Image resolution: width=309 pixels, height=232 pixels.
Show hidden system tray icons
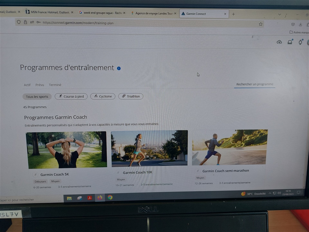point(270,193)
